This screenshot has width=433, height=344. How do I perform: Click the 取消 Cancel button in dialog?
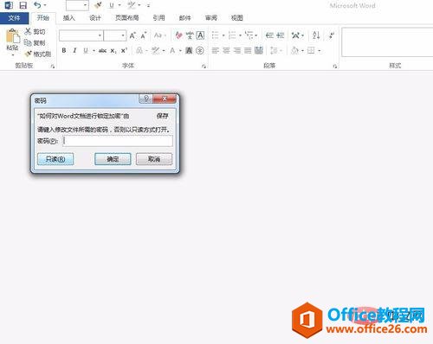154,159
